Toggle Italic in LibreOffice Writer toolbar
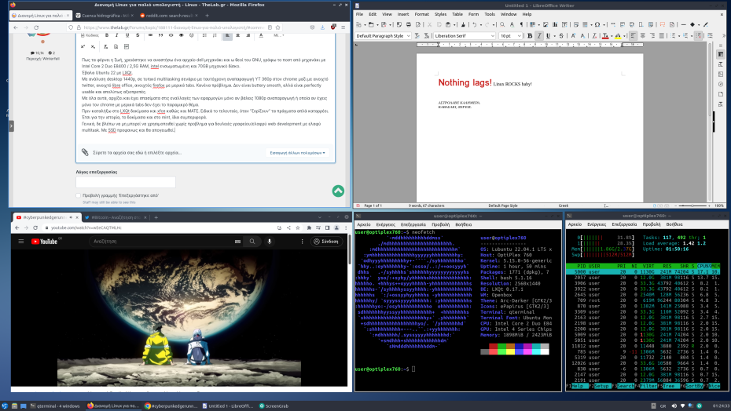731x411 pixels. coord(539,36)
